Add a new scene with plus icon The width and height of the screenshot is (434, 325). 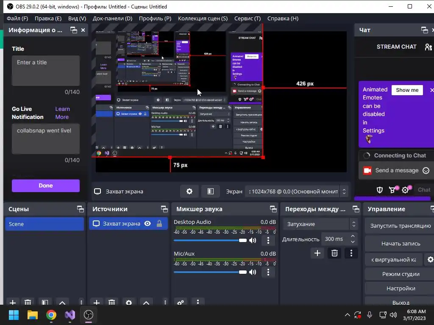(12, 302)
